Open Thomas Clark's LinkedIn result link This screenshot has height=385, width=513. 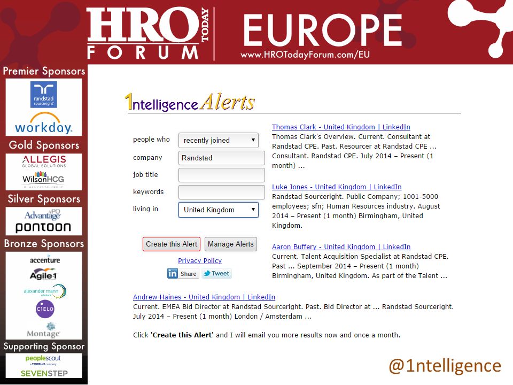(341, 127)
